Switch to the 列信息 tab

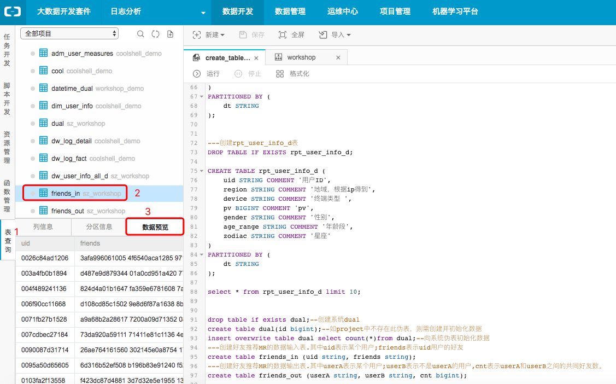43,227
